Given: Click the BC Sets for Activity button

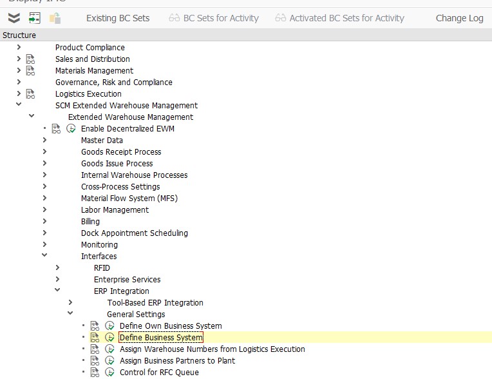Looking at the screenshot, I should 221,18.
